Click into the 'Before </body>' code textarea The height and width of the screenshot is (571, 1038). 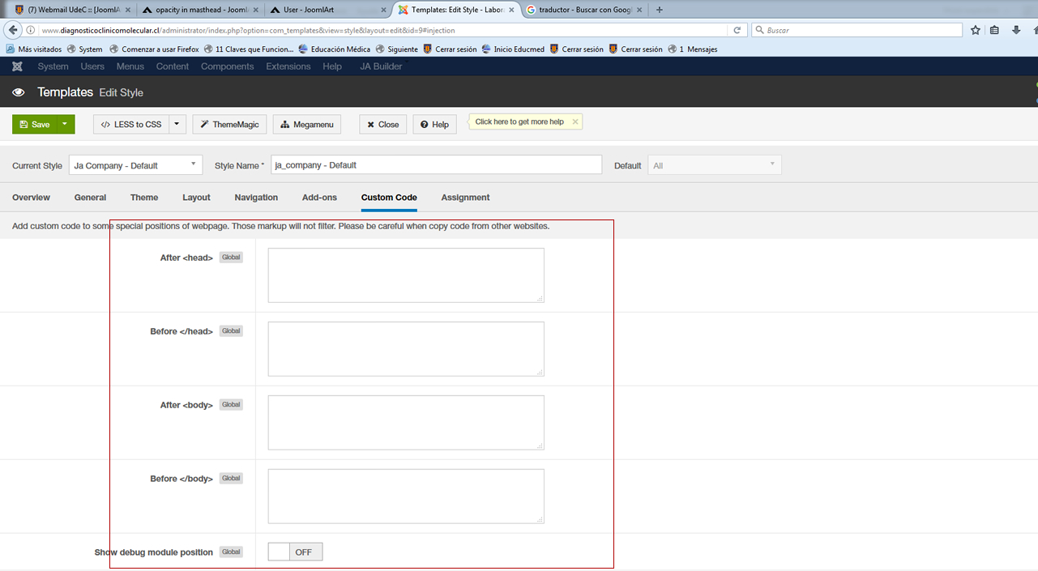(406, 496)
